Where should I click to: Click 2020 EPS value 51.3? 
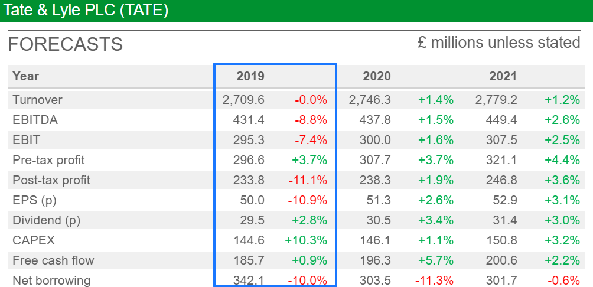379,200
